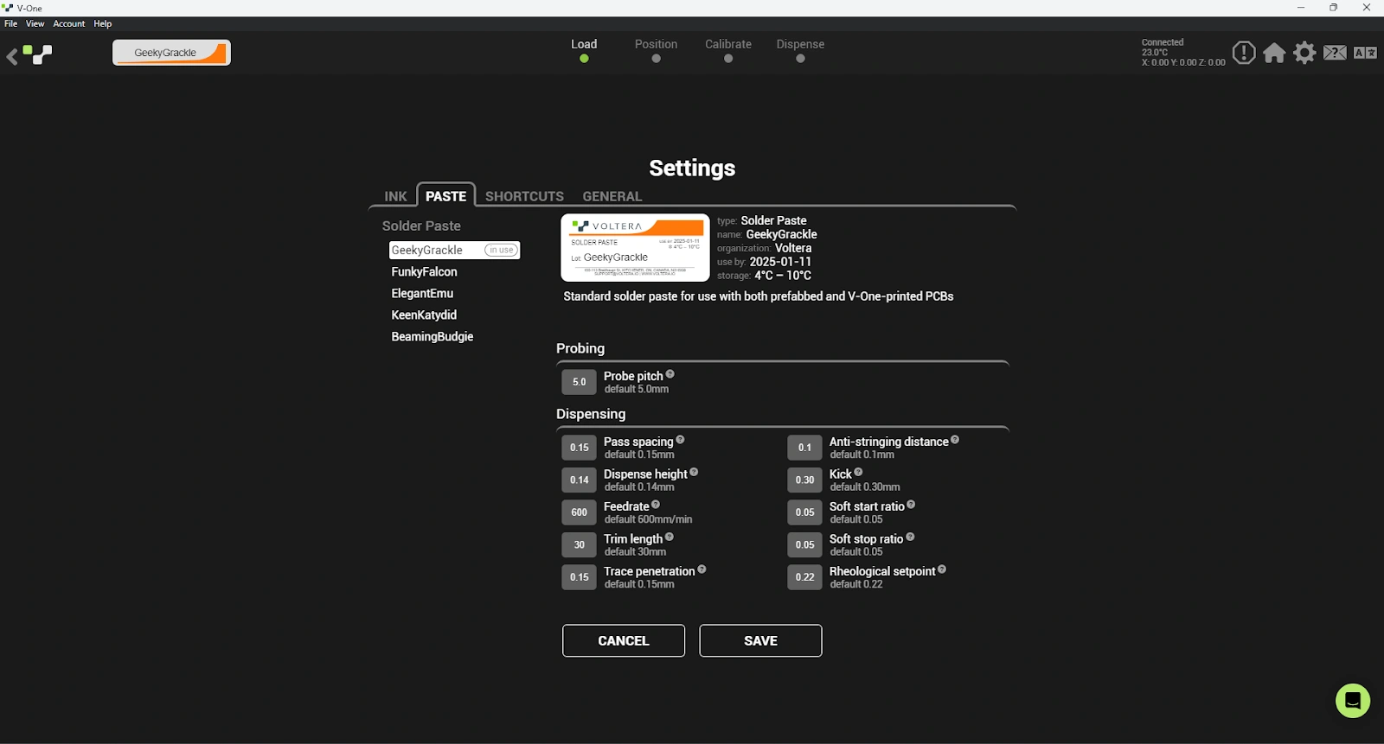The height and width of the screenshot is (744, 1384).
Task: Show help for Rheological setpoint
Action: 942,569
